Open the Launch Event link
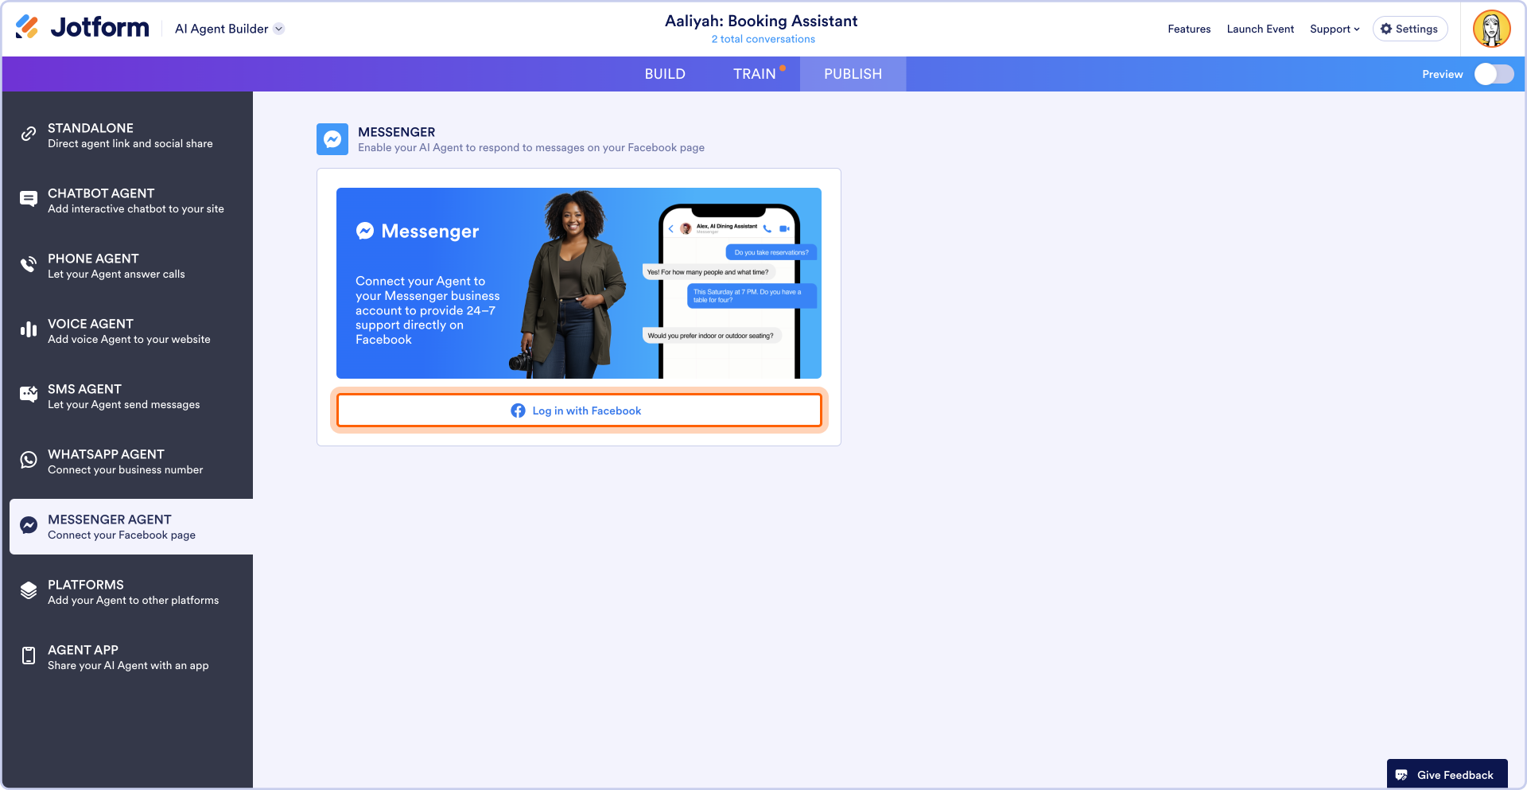The width and height of the screenshot is (1527, 790). 1260,29
